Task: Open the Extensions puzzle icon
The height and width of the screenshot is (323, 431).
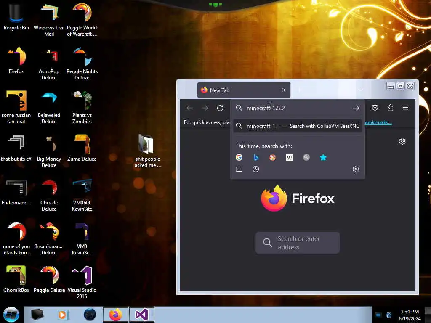Action: pyautogui.click(x=390, y=108)
